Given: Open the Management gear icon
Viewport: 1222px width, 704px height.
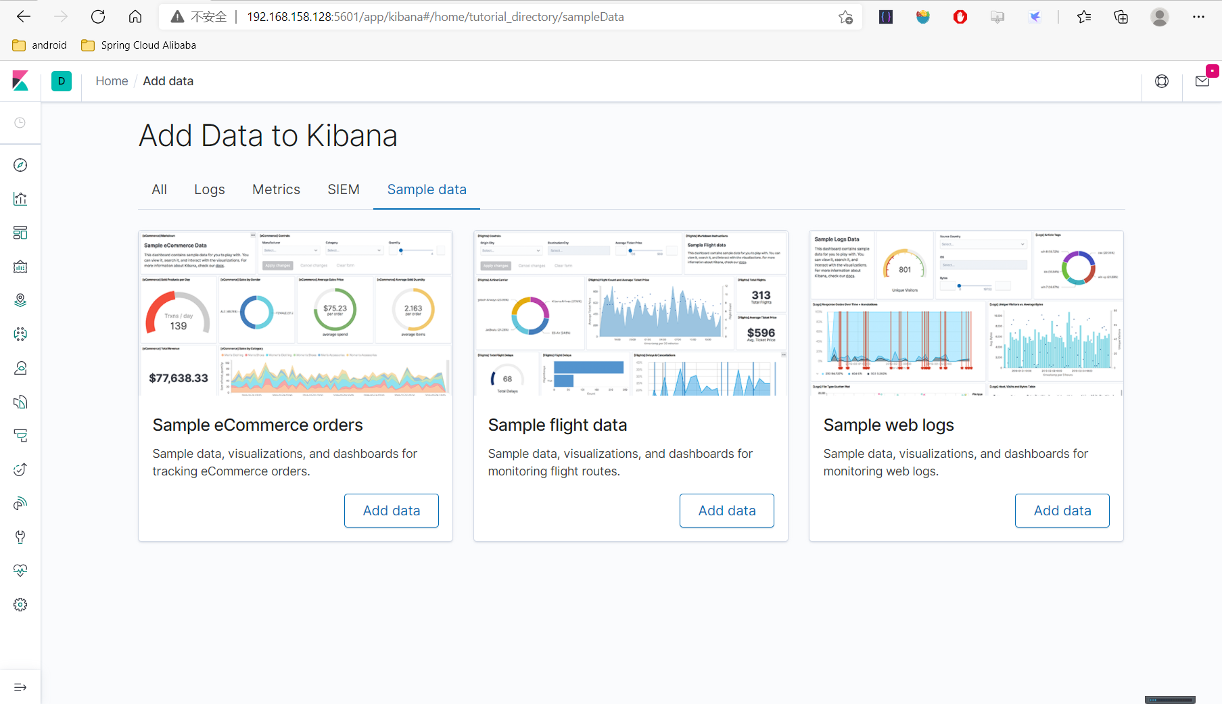Looking at the screenshot, I should (x=20, y=604).
